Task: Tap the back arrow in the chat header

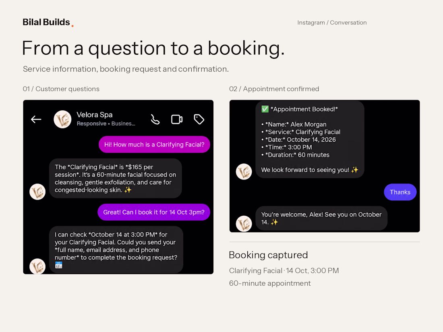Action: pyautogui.click(x=36, y=120)
